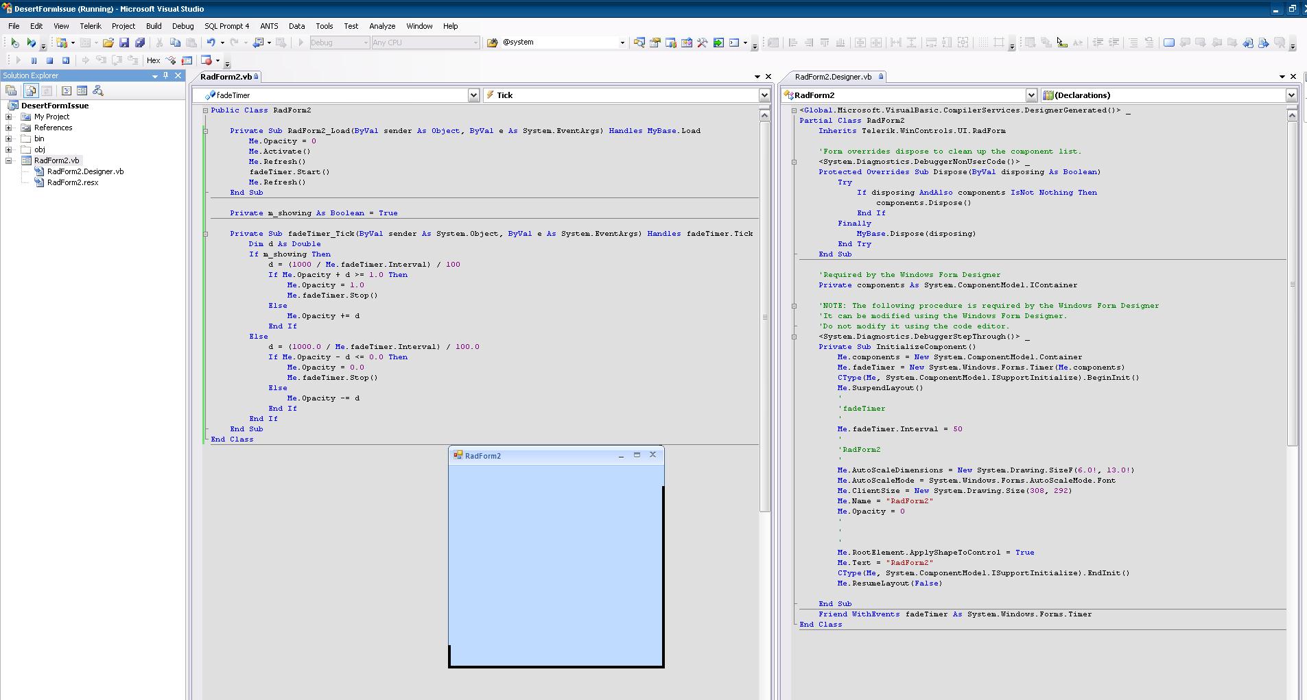This screenshot has width=1307, height=700.
Task: Open the Debug menu
Action: 182,26
